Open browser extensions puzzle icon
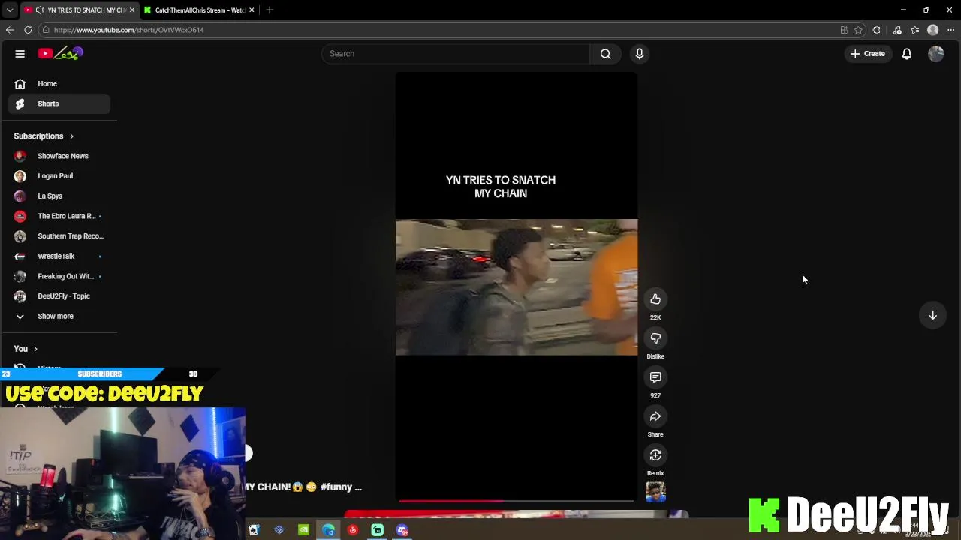 (x=877, y=30)
